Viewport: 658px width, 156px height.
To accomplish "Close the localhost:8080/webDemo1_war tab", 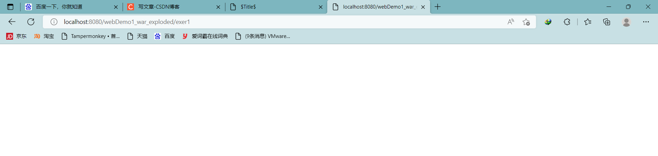I will [x=423, y=7].
